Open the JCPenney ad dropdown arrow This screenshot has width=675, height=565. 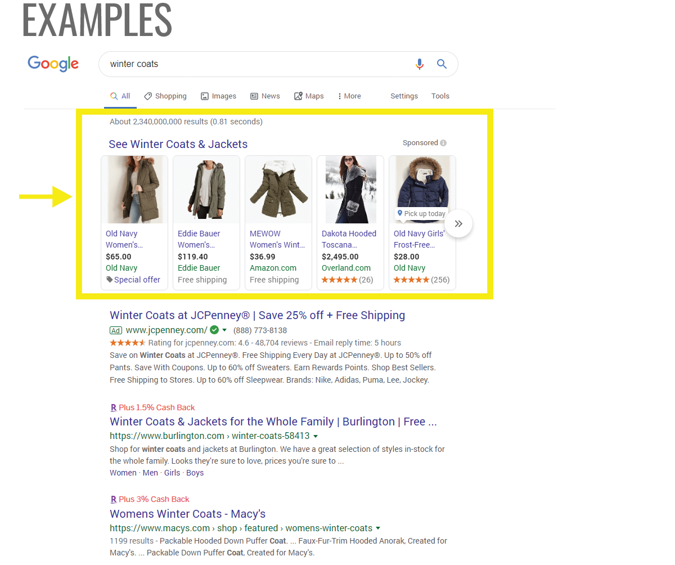(224, 330)
